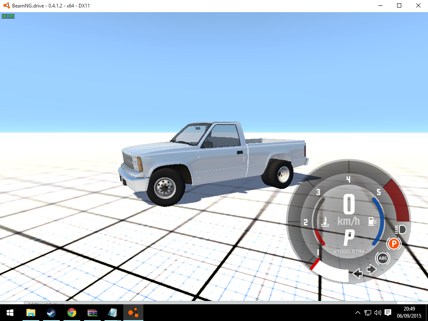Viewport: 428px width, 321px height.
Task: Open File Explorer from the taskbar
Action: tap(31, 313)
